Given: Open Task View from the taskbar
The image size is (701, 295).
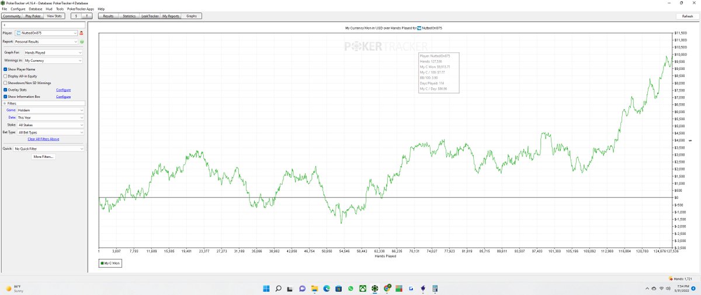Looking at the screenshot, I should pos(289,289).
